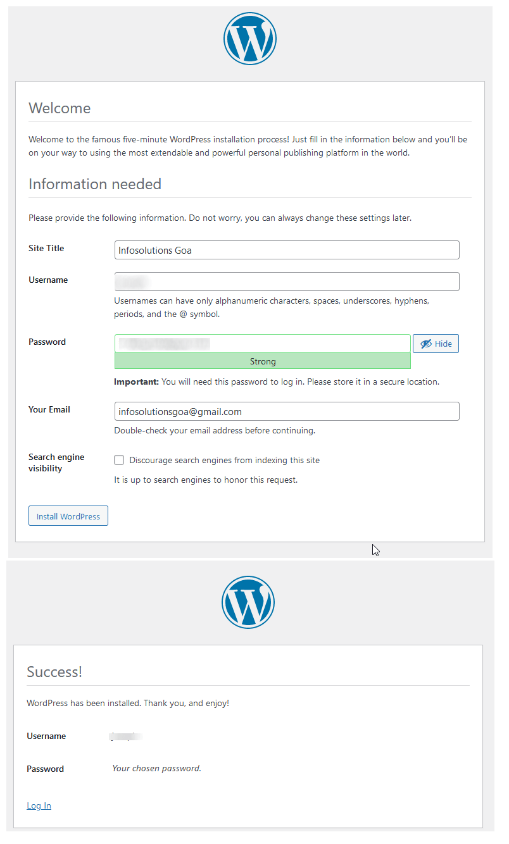The height and width of the screenshot is (844, 509).
Task: Enable Discourage search engines checkbox
Action: [119, 460]
